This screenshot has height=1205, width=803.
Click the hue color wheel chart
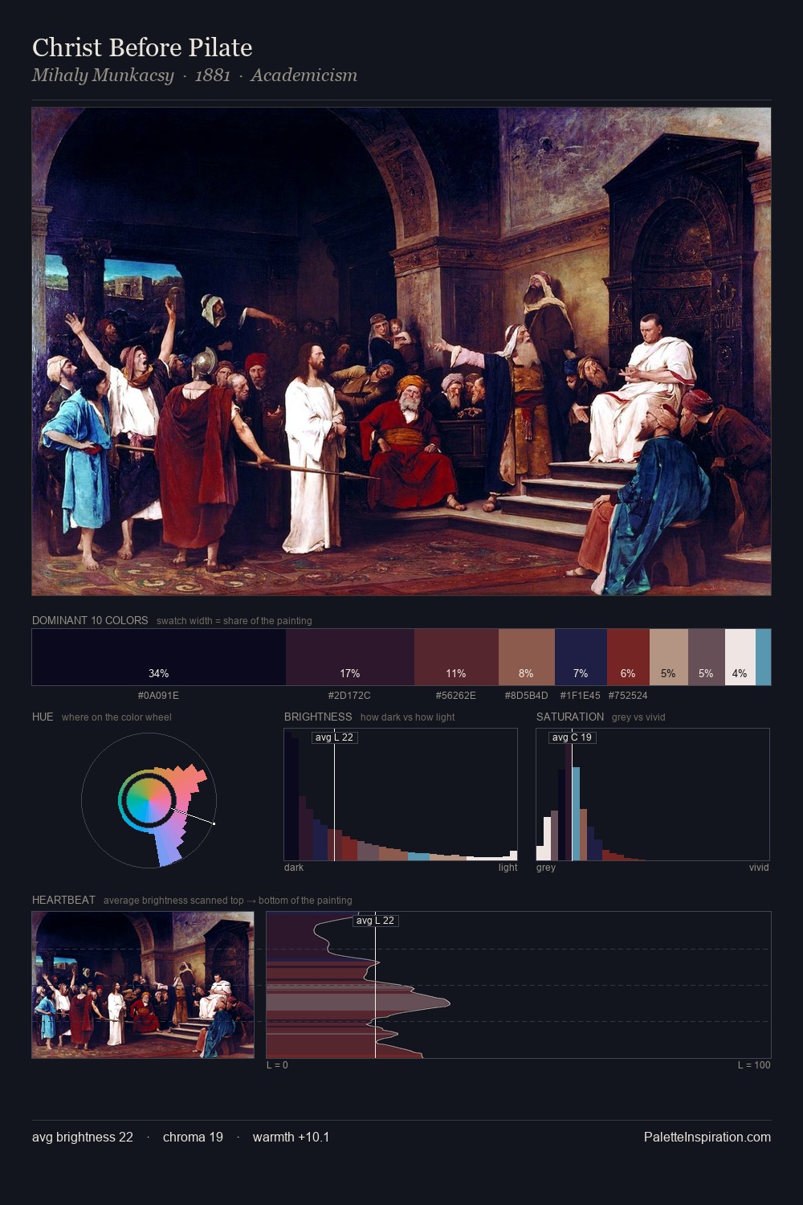click(x=149, y=800)
